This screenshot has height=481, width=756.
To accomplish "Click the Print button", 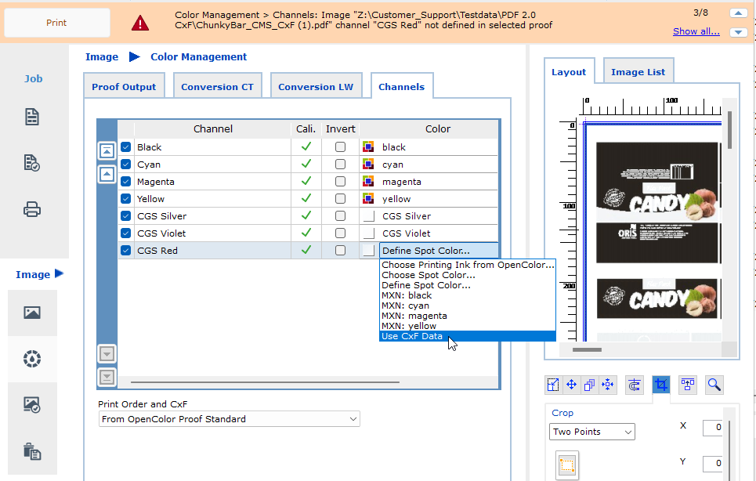I will [x=56, y=23].
